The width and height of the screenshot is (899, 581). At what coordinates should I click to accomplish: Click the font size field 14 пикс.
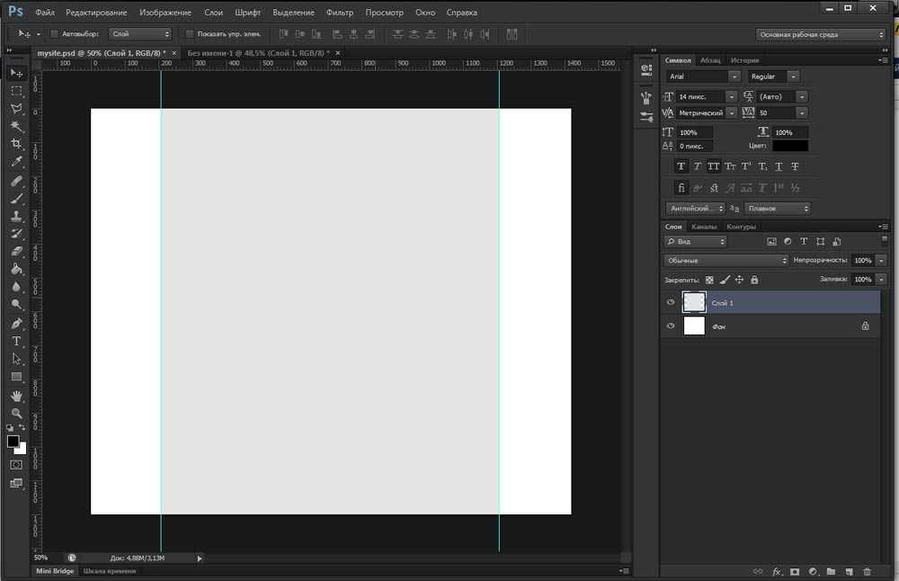[699, 96]
